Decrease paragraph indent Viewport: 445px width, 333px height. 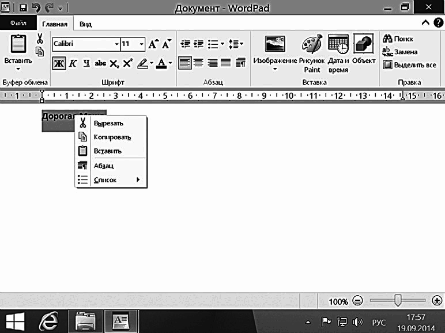(186, 44)
